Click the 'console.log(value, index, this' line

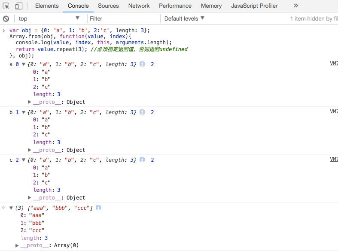[x=94, y=42]
